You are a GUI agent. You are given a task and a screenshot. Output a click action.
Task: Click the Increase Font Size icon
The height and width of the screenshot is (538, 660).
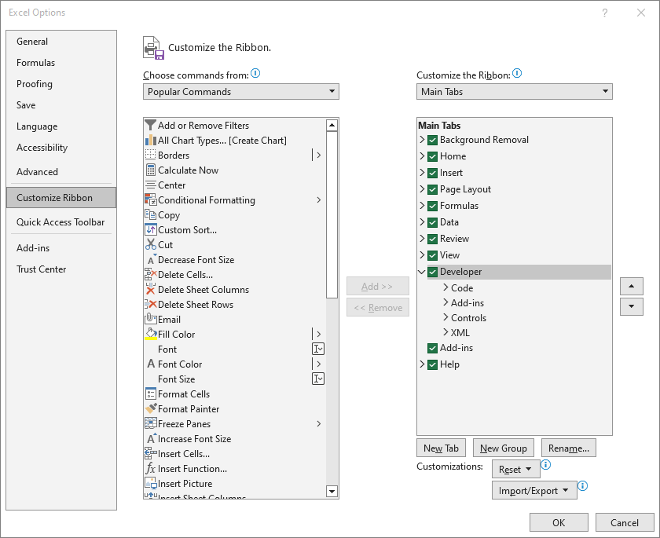coord(152,438)
